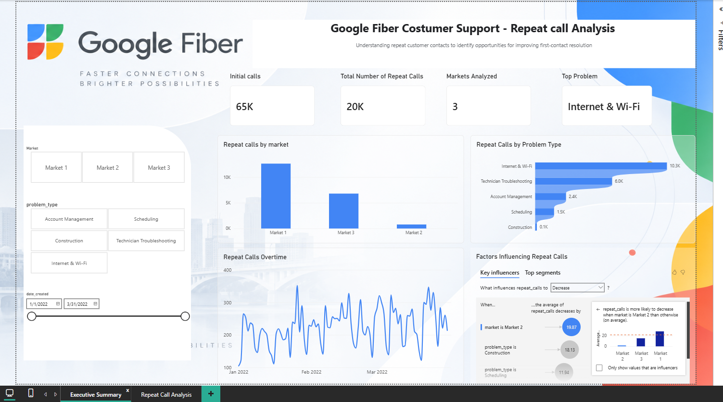Expand the Filters pane chevron

click(x=720, y=9)
